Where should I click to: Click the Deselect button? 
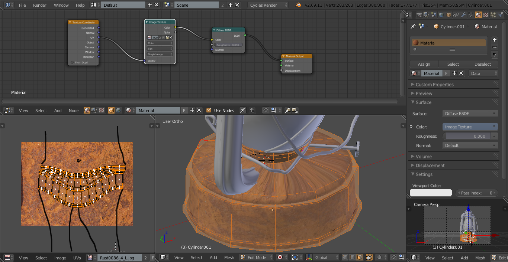pyautogui.click(x=483, y=64)
